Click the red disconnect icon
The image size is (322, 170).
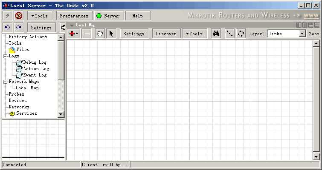point(19,16)
